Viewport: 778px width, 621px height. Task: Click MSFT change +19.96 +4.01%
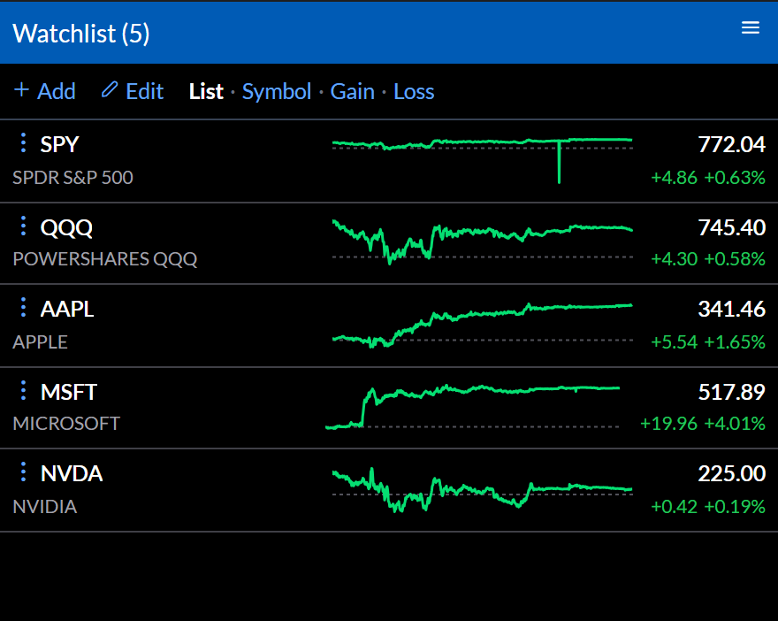[x=703, y=424]
